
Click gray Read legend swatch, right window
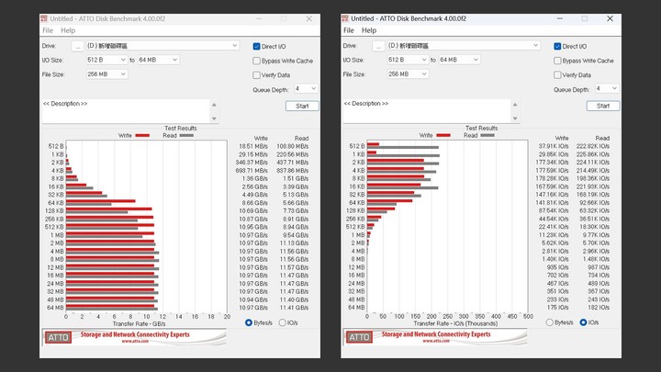487,135
